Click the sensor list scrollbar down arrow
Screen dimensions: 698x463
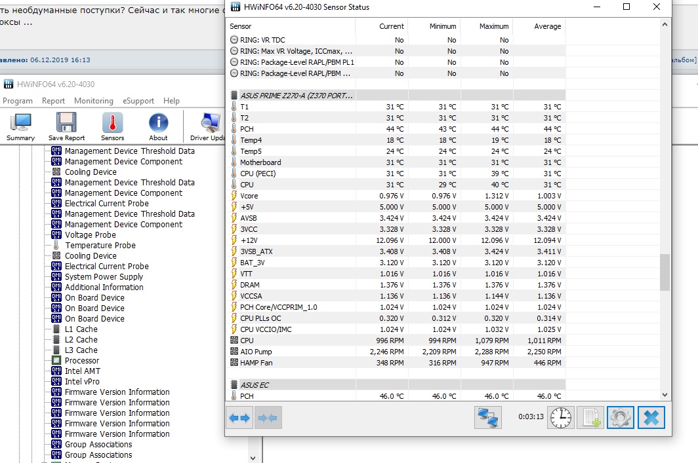665,395
